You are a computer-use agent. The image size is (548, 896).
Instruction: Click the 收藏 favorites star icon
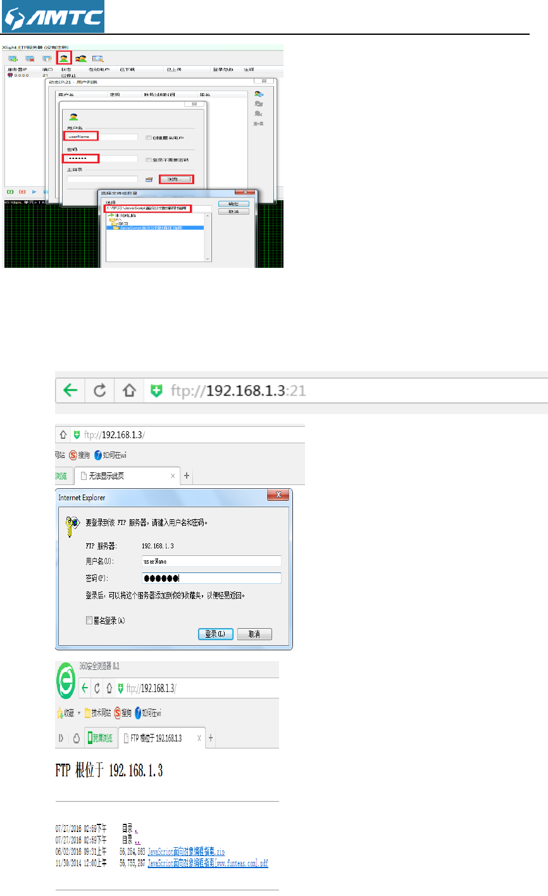pyautogui.click(x=59, y=712)
